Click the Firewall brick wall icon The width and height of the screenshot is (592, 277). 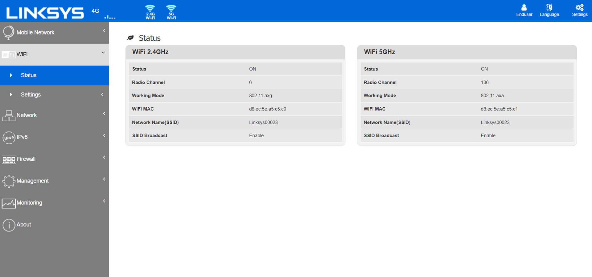point(9,159)
